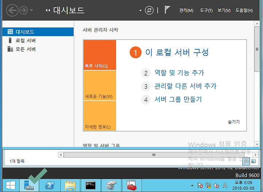Click the step 4 number circle
The image size is (263, 192).
(x=146, y=100)
